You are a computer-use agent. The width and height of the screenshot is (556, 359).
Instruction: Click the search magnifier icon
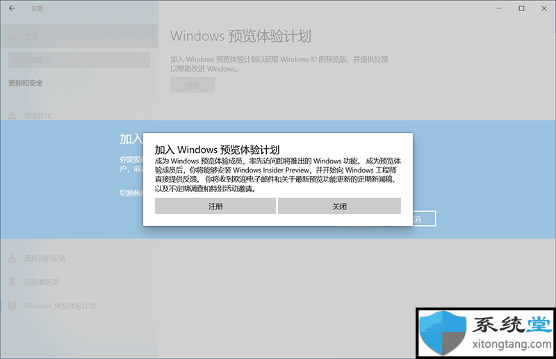143,60
